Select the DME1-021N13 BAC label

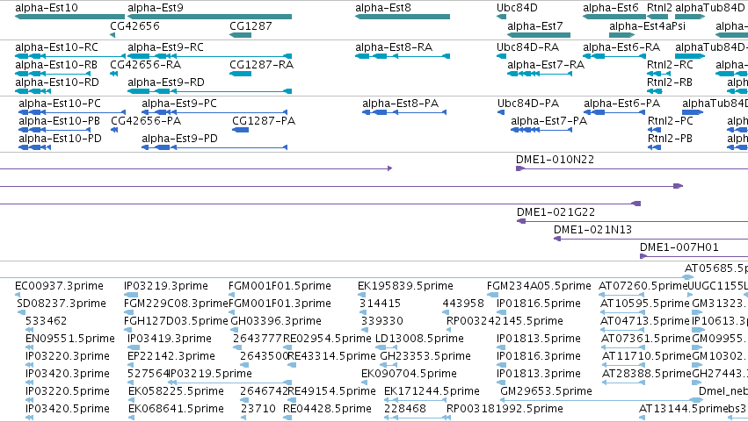[593, 230]
